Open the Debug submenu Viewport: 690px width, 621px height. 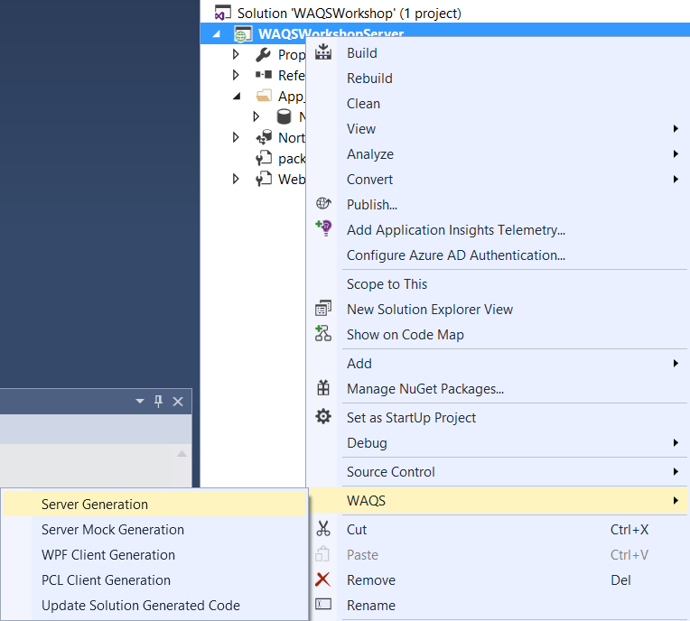point(498,443)
